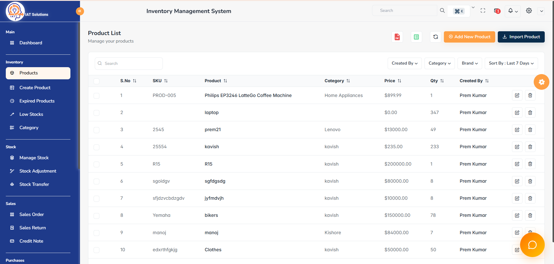This screenshot has height=264, width=554.
Task: Sort by Product column header
Action: tap(216, 81)
